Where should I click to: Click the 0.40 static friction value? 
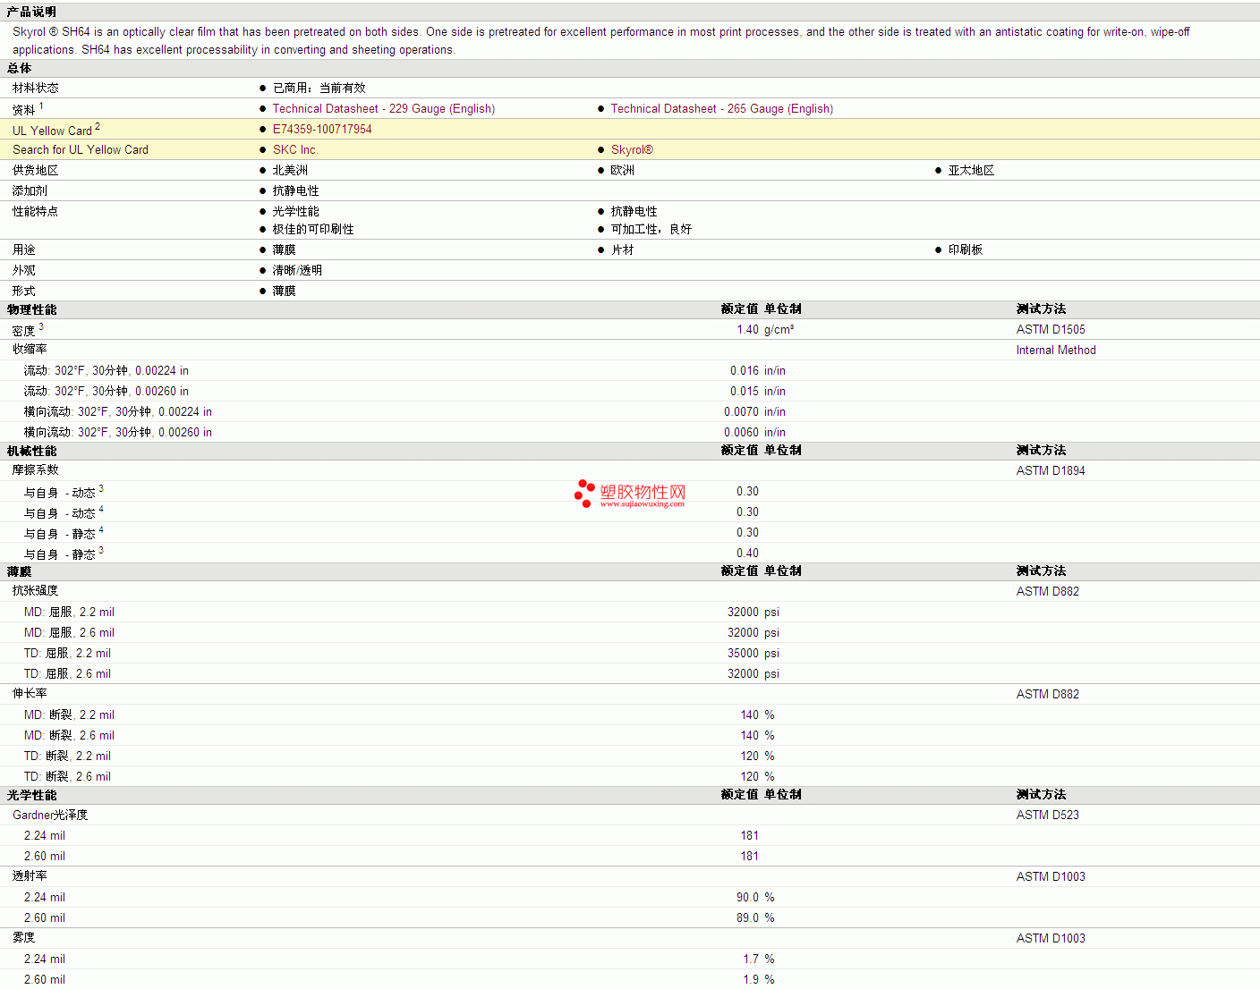pos(748,553)
